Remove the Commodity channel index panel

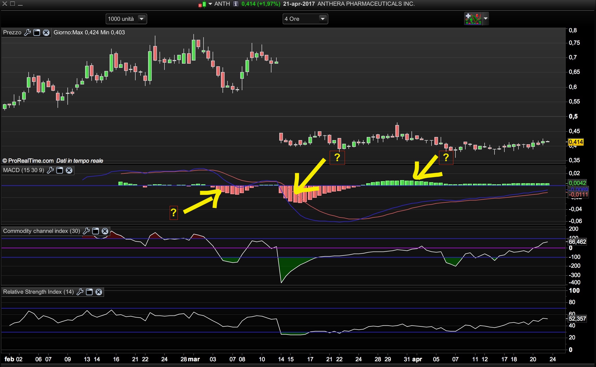(x=105, y=231)
